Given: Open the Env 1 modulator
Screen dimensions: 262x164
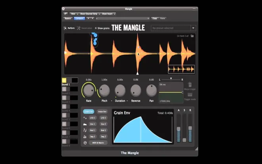Looking at the screenshot, I should point(92,124).
